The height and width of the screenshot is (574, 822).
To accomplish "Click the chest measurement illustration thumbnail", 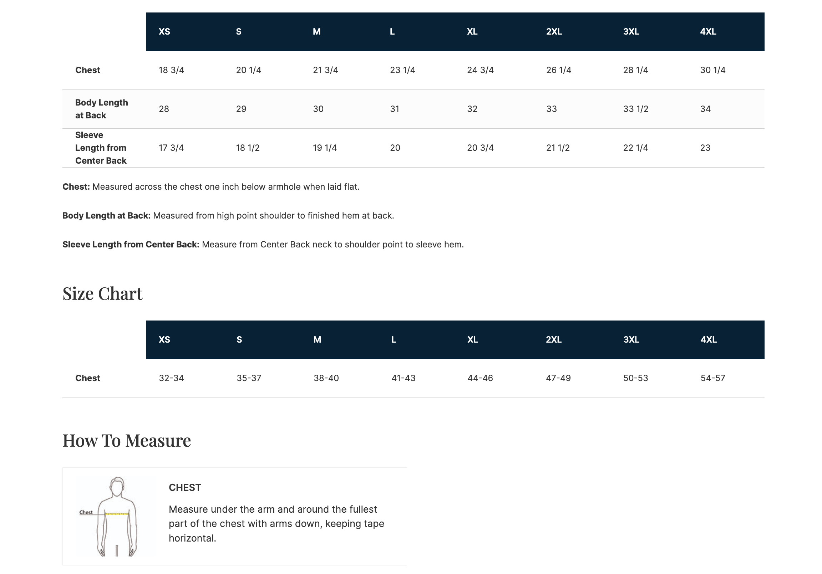I will pyautogui.click(x=115, y=516).
